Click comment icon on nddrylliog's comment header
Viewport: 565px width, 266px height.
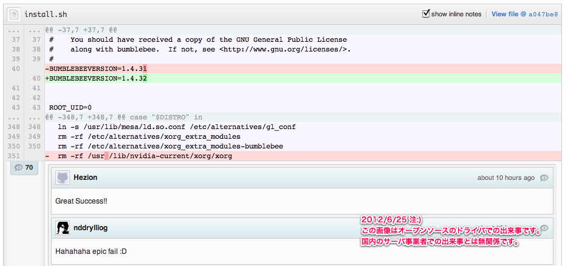pyautogui.click(x=544, y=228)
